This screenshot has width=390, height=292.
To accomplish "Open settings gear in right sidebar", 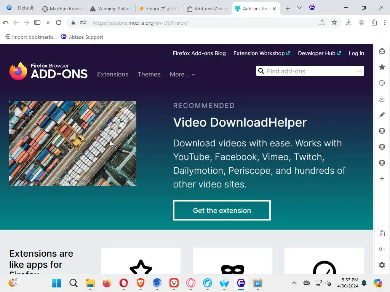I will [x=382, y=265].
